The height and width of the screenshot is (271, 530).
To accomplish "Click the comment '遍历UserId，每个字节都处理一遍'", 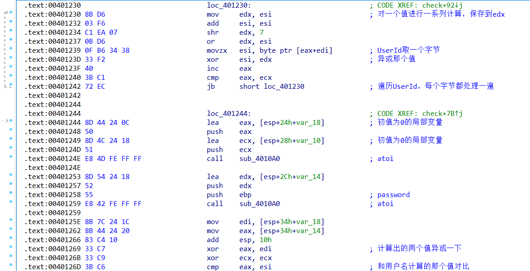I will pos(436,87).
